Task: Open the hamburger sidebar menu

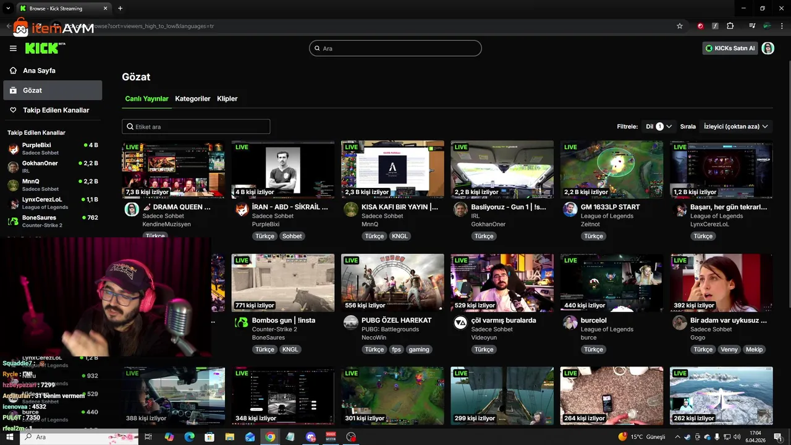Action: click(x=13, y=48)
